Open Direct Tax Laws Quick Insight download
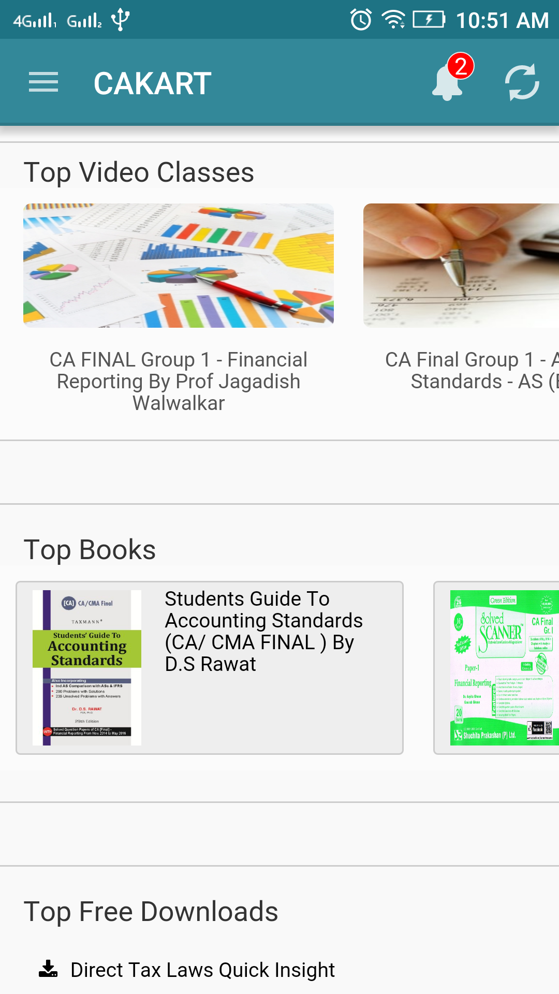Screen dimensions: 559x994 tap(202, 970)
